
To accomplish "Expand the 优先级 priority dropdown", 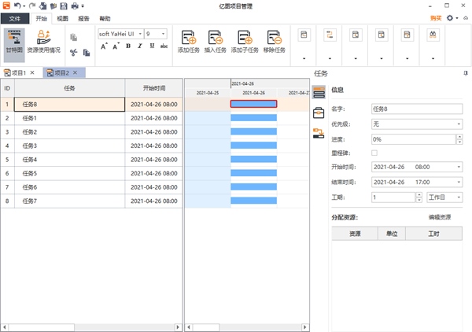I will 458,124.
